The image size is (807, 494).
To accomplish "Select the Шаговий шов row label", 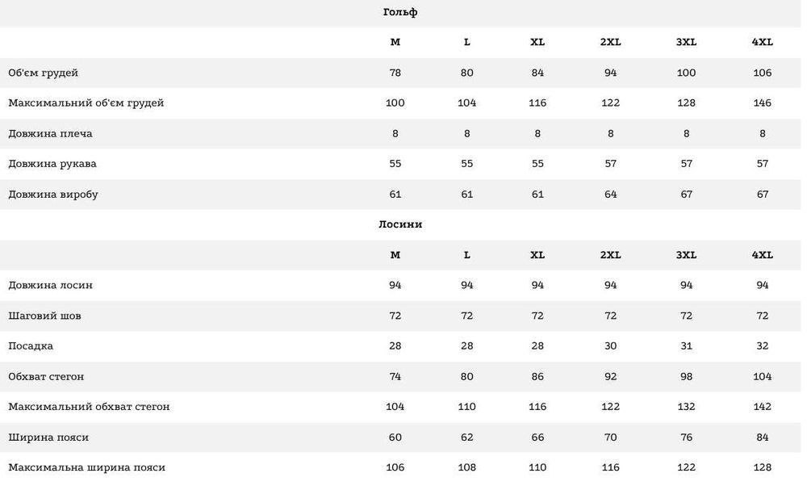I will point(44,316).
